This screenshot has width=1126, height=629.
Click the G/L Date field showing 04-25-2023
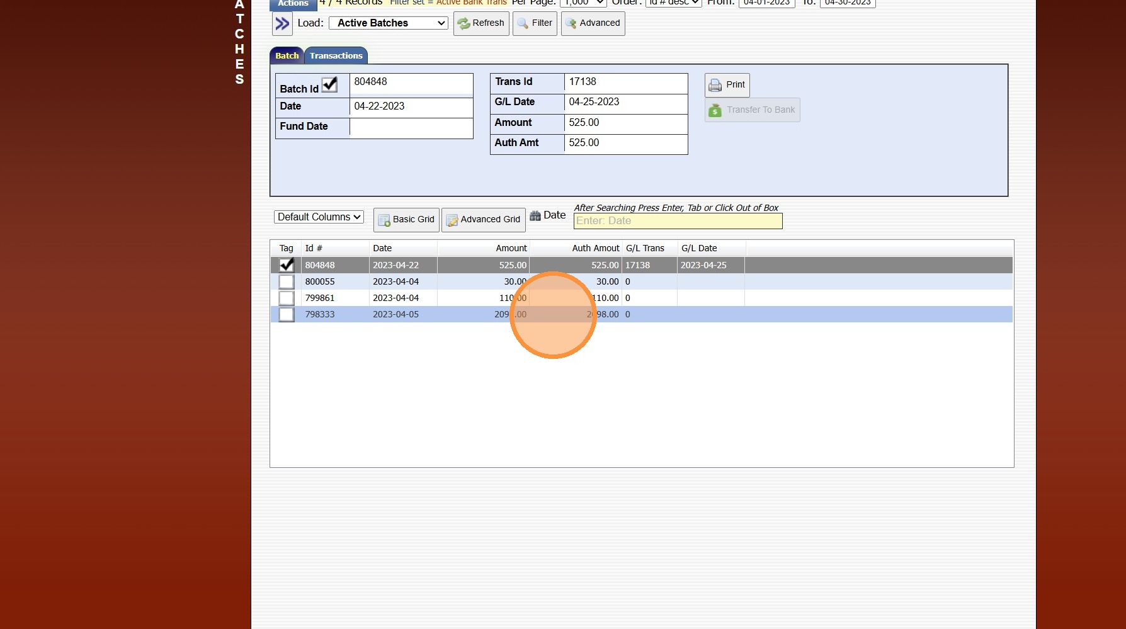click(x=626, y=103)
